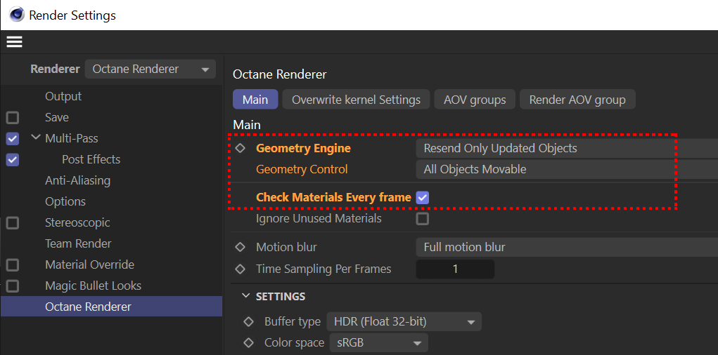Click Buffer type keyframe diamond
The image size is (718, 355).
pyautogui.click(x=249, y=321)
